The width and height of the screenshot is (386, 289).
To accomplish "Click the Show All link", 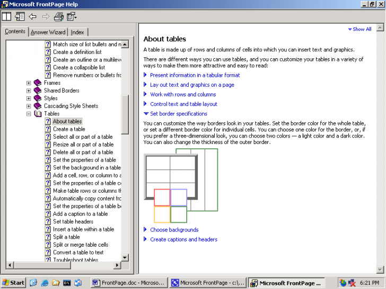I will [362, 29].
